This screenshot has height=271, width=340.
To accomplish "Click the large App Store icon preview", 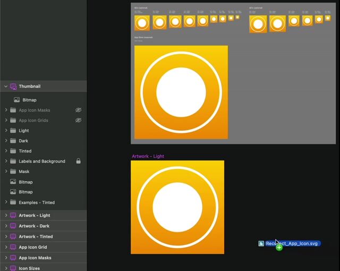I will tap(181, 92).
